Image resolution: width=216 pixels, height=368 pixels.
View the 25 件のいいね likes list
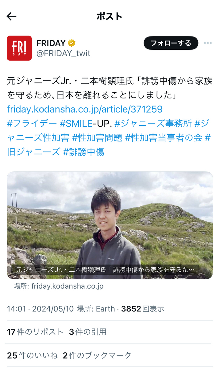click(x=32, y=355)
